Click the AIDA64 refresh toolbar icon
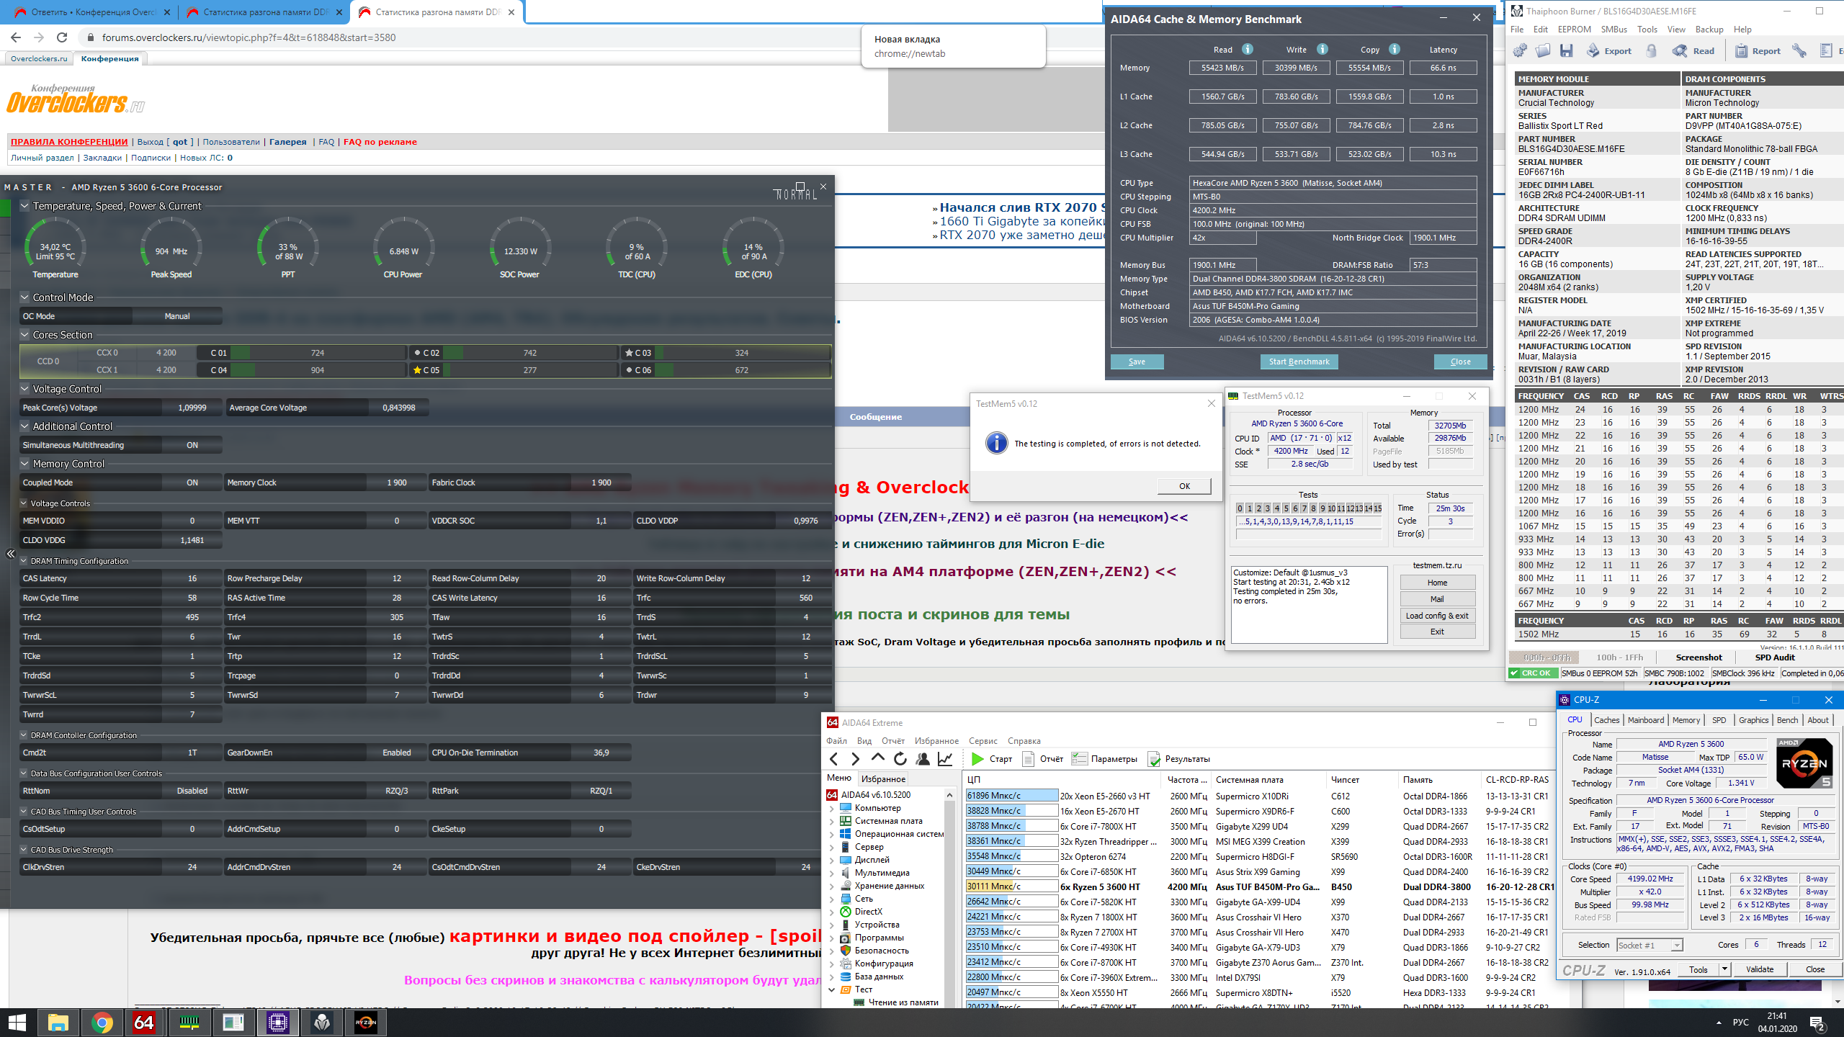This screenshot has width=1844, height=1037. tap(900, 759)
